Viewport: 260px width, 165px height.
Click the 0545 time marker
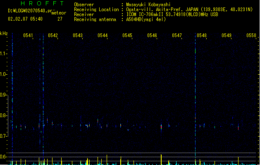(x=127, y=35)
